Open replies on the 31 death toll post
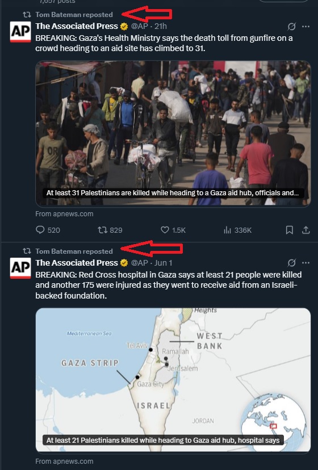Viewport: 318px width, 470px height. click(x=48, y=230)
